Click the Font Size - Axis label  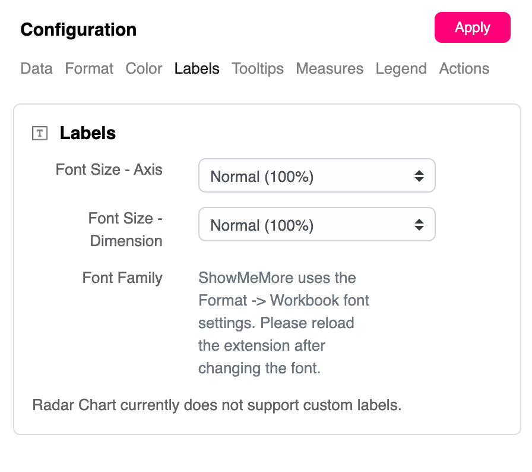[x=109, y=169]
